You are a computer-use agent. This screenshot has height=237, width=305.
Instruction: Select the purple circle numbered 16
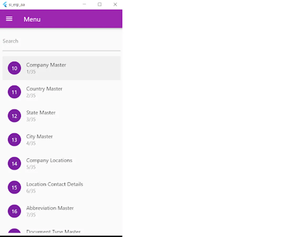[x=14, y=211]
